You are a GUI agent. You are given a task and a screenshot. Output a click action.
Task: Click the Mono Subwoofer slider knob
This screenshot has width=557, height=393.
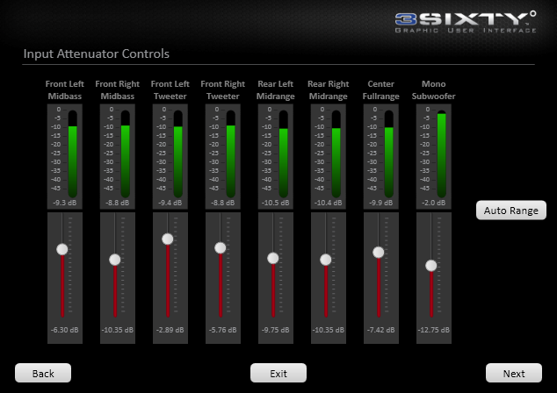click(430, 266)
